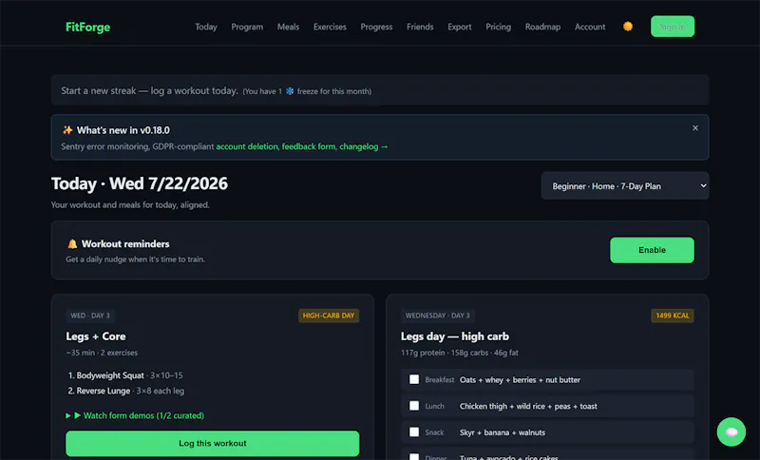Click the Reverse Lunge exercise
The height and width of the screenshot is (460, 760).
point(104,391)
